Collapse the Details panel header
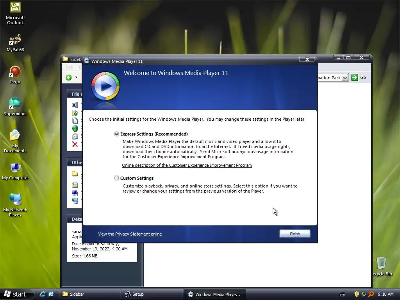 pyautogui.click(x=75, y=219)
